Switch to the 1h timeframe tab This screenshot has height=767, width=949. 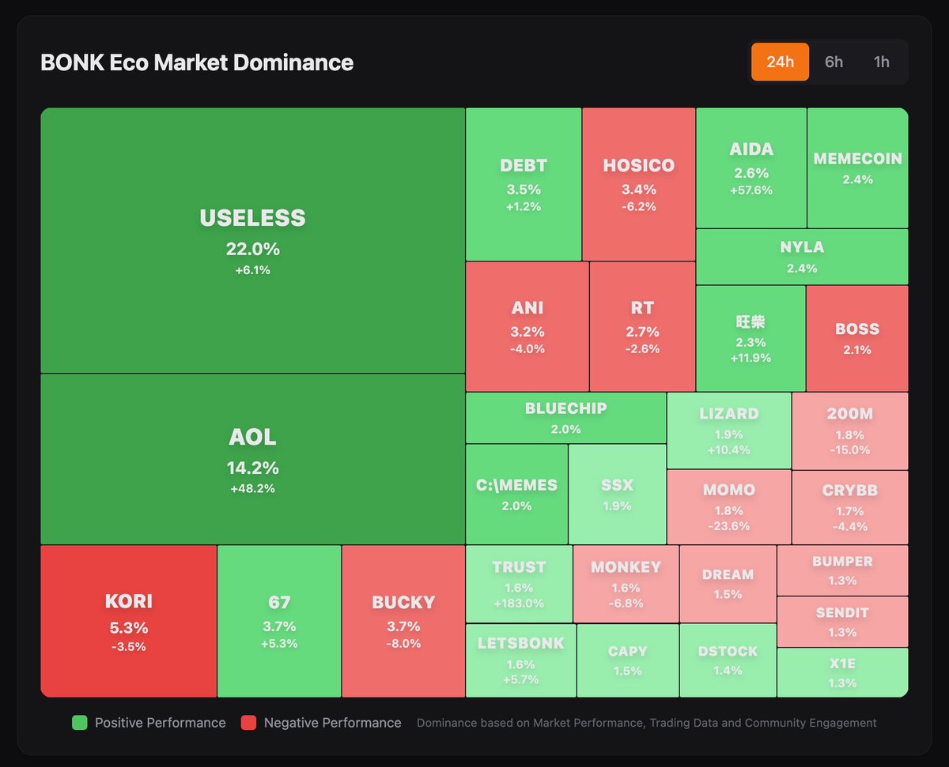point(882,62)
